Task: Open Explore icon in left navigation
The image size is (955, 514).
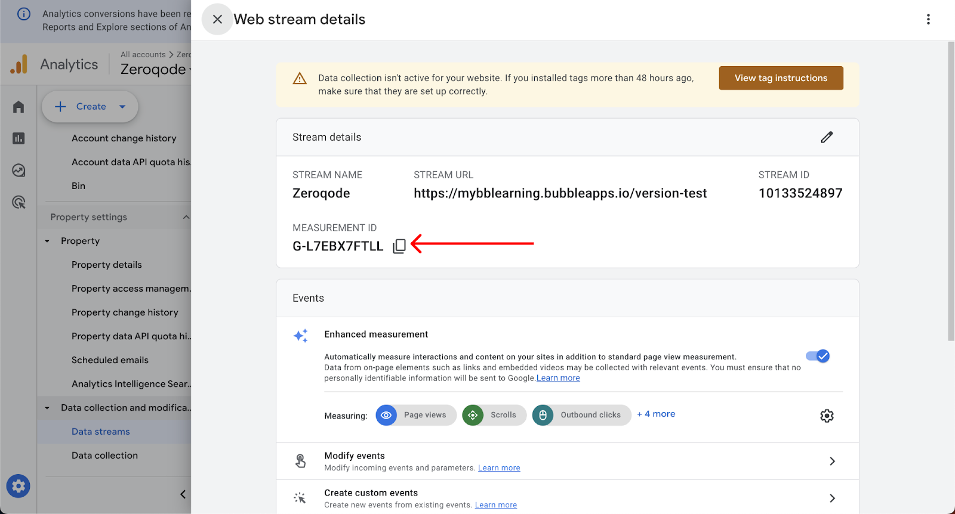Action: 19,171
